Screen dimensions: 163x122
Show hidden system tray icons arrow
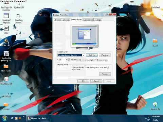(x=146, y=118)
